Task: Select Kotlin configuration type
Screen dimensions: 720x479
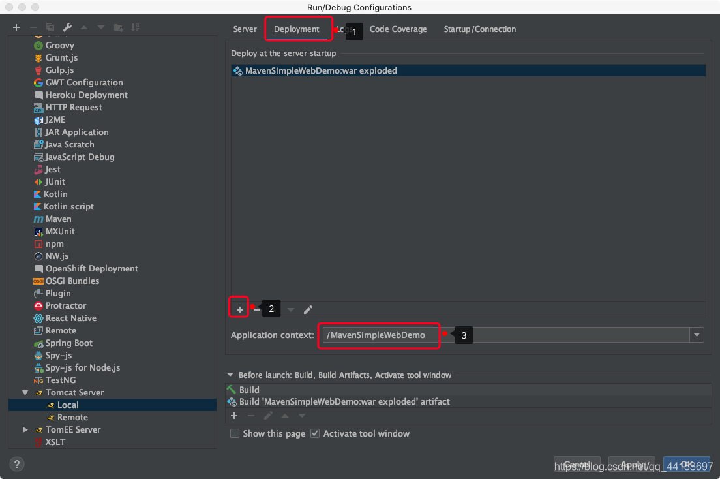Action: [55, 194]
